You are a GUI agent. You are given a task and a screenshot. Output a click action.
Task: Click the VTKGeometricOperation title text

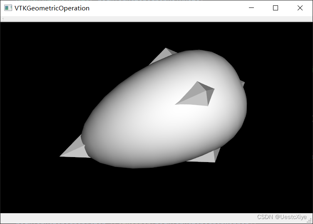tap(52, 8)
